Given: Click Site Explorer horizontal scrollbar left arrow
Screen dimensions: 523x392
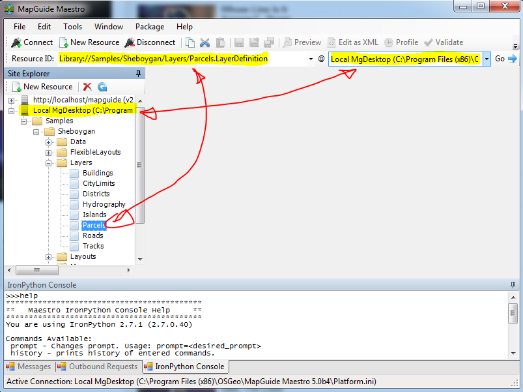Looking at the screenshot, I should point(9,270).
